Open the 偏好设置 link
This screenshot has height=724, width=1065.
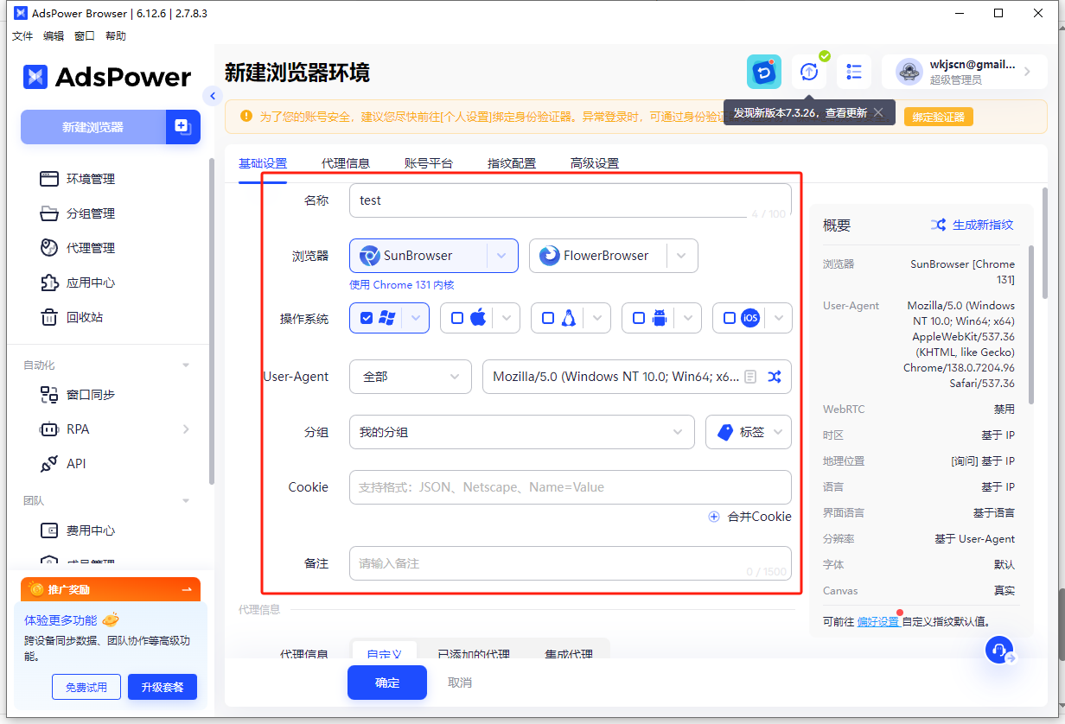pyautogui.click(x=878, y=621)
